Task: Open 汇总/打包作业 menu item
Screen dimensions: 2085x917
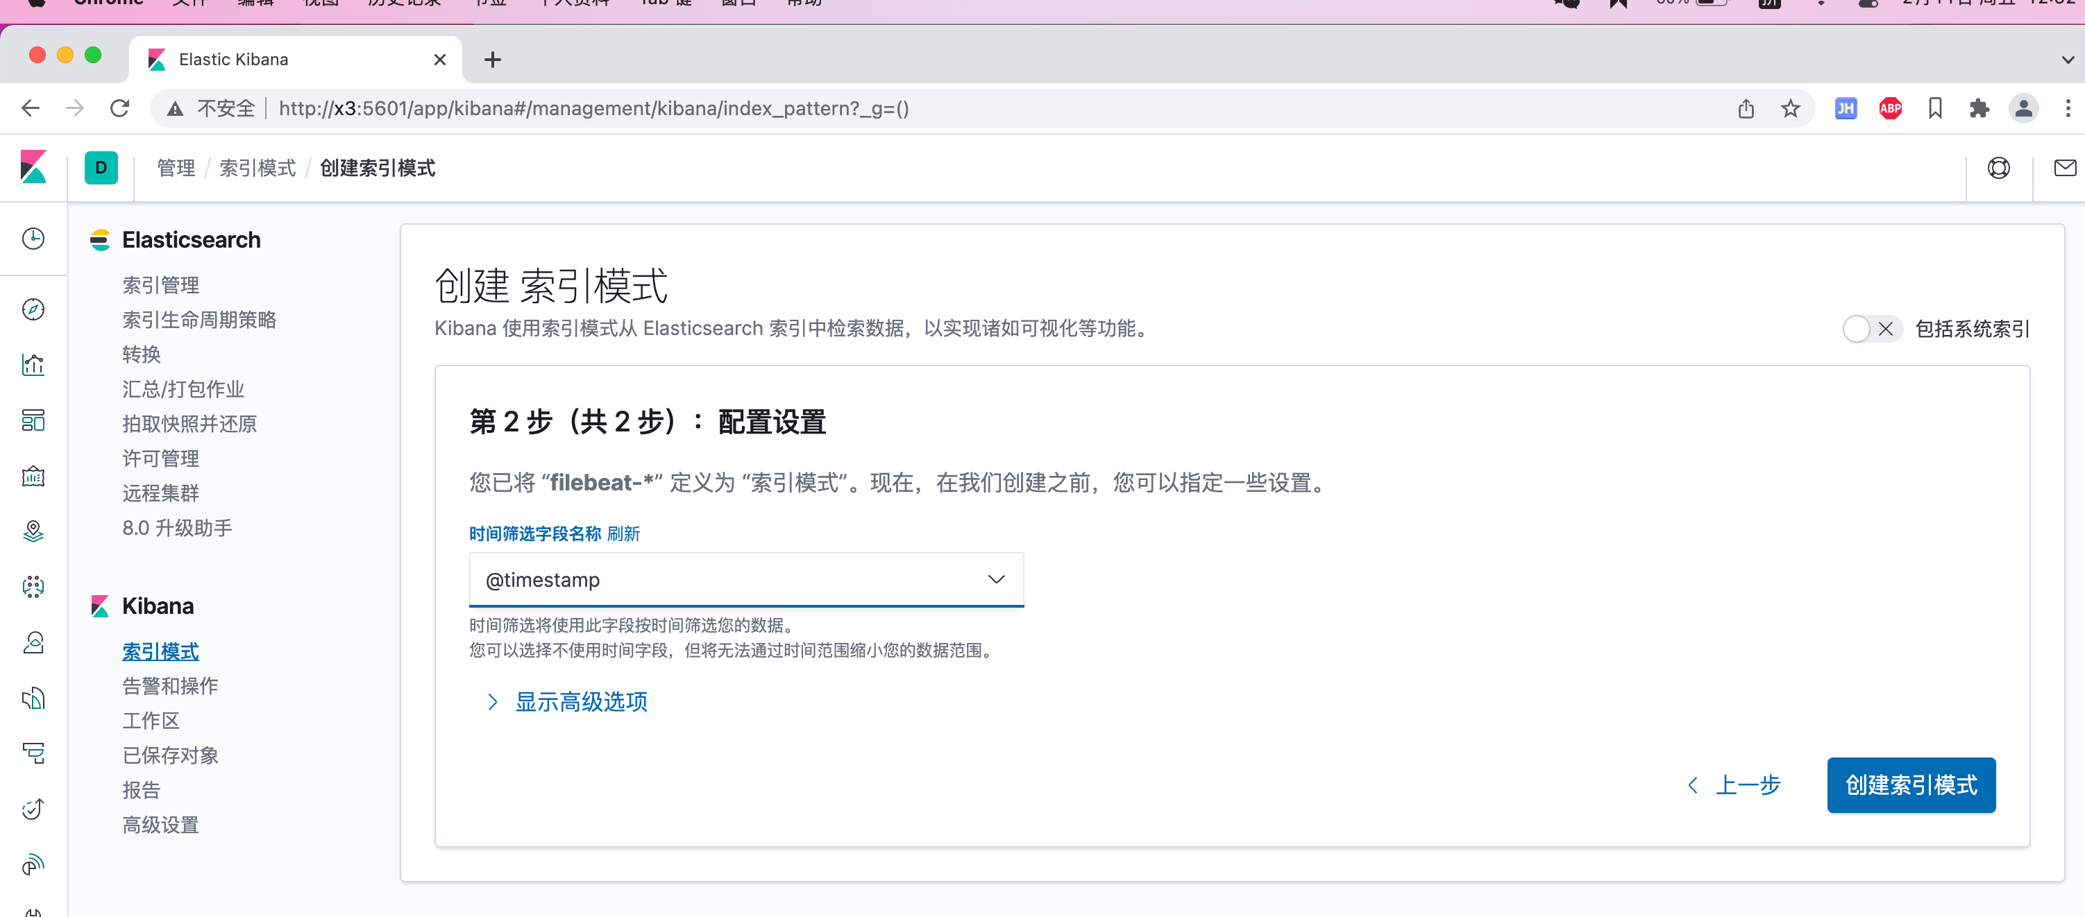Action: coord(183,389)
